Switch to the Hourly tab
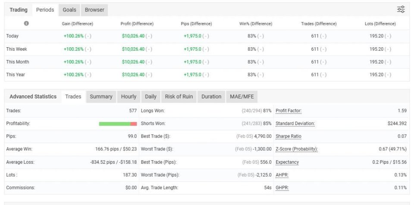 [129, 97]
